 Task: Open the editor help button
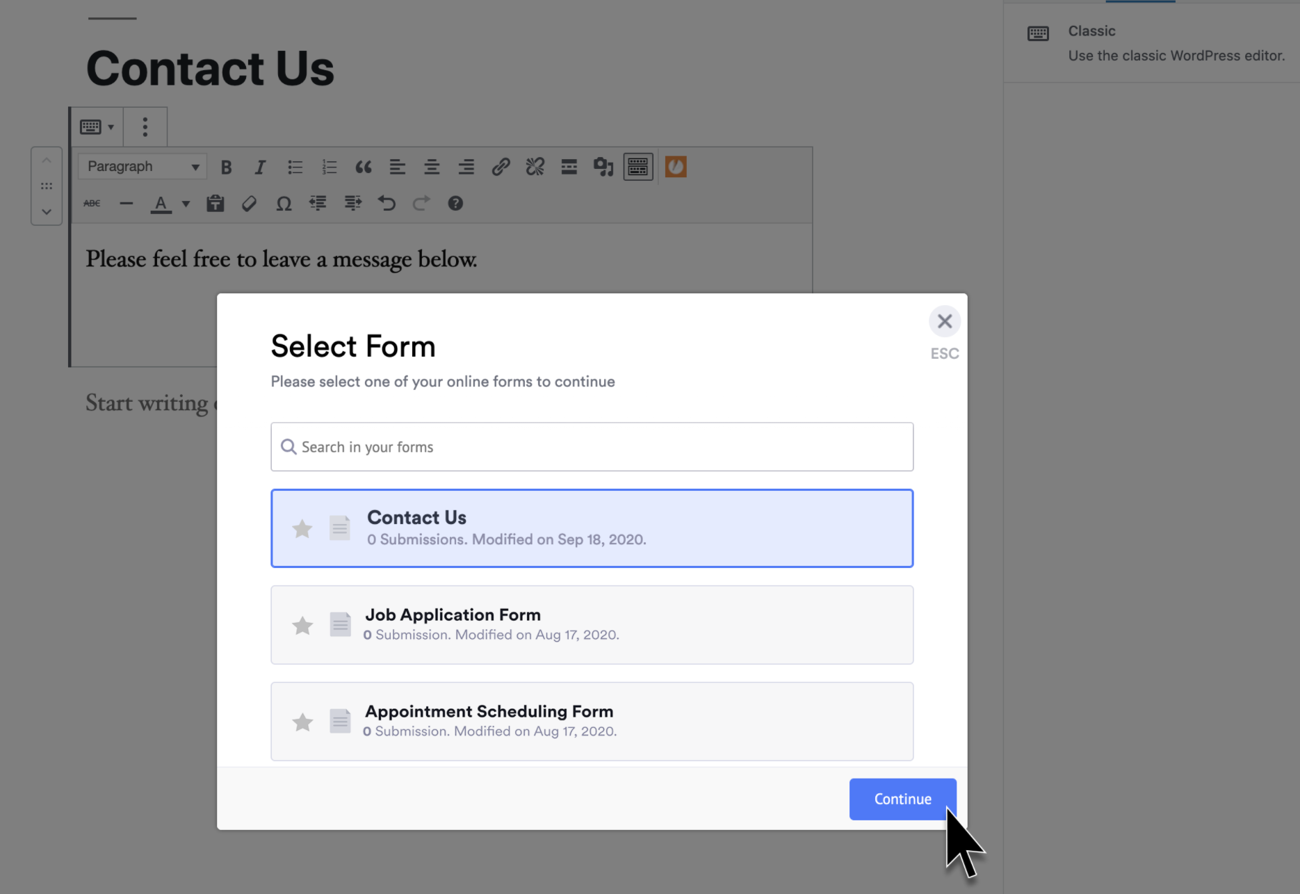click(x=455, y=203)
